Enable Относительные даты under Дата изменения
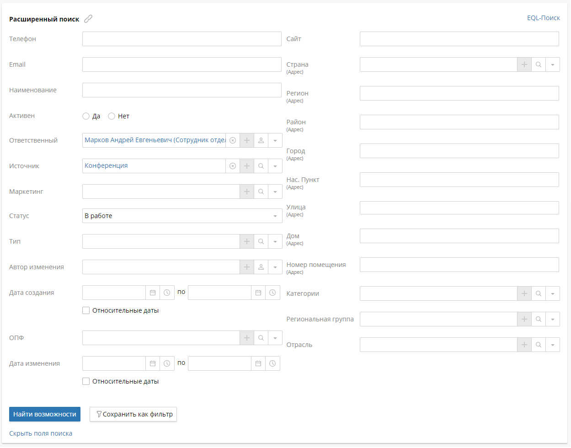The width and height of the screenshot is (571, 448). 86,381
